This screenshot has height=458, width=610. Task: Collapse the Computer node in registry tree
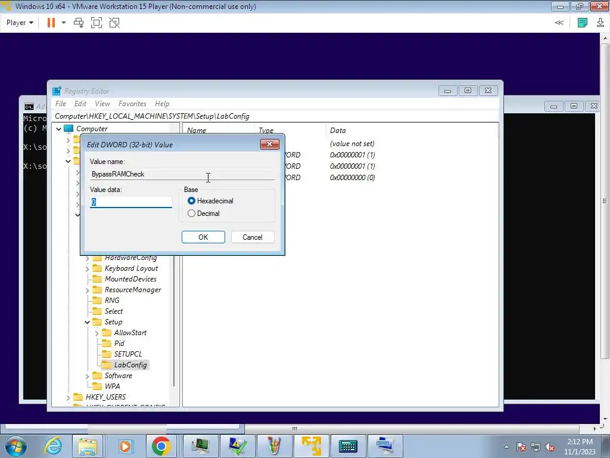(59, 129)
